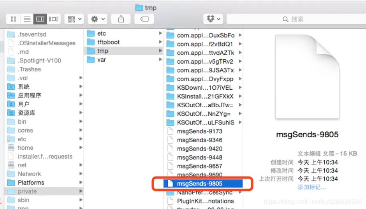Select the installer.f…requests file
The width and height of the screenshot is (366, 209).
click(44, 156)
